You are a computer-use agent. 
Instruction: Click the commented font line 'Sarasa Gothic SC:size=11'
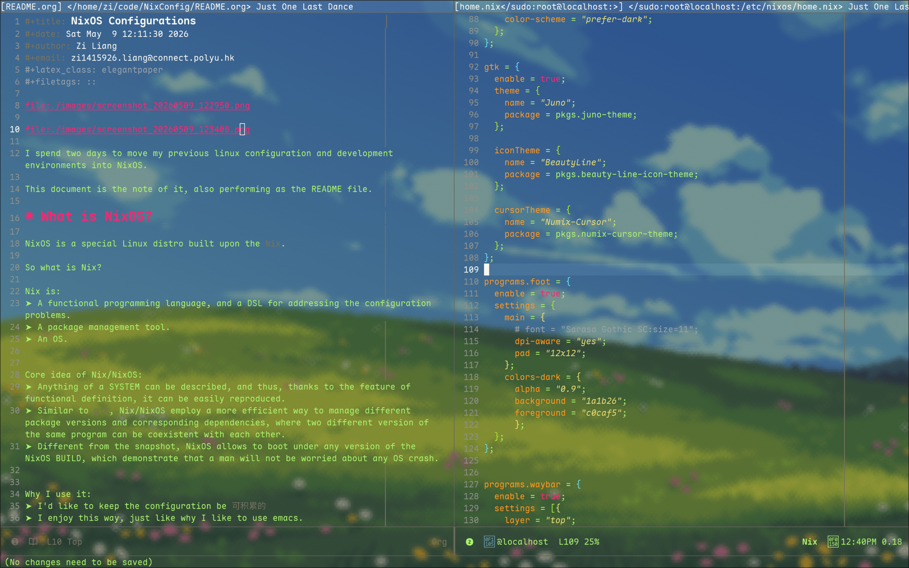(606, 329)
